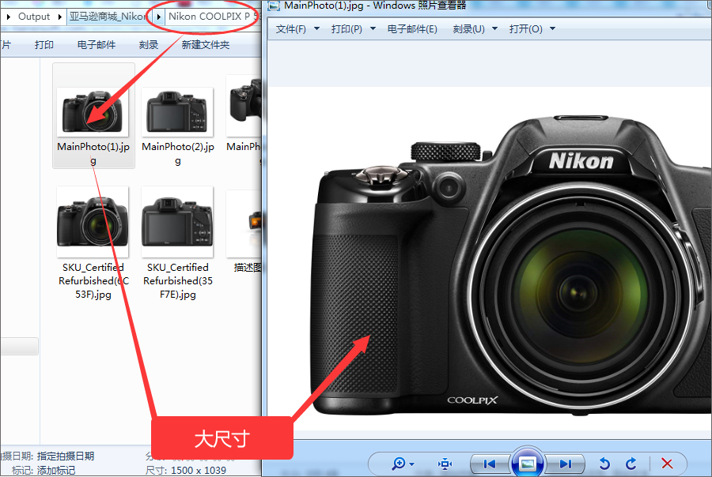Click the actual size button in photo viewer
This screenshot has height=477, width=712.
click(x=445, y=464)
